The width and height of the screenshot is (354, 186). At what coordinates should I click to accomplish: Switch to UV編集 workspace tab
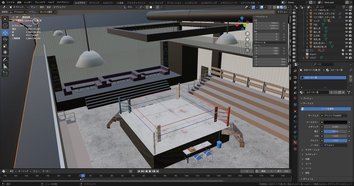[119, 3]
